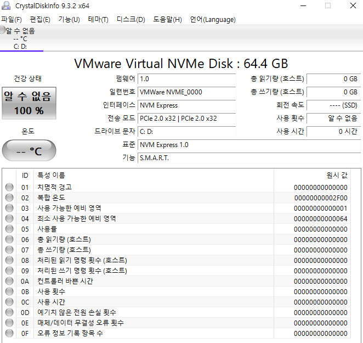Image resolution: width=363 pixels, height=343 pixels.
Task: Click the 사용 시간 value 0 시간
Action: pyautogui.click(x=334, y=132)
